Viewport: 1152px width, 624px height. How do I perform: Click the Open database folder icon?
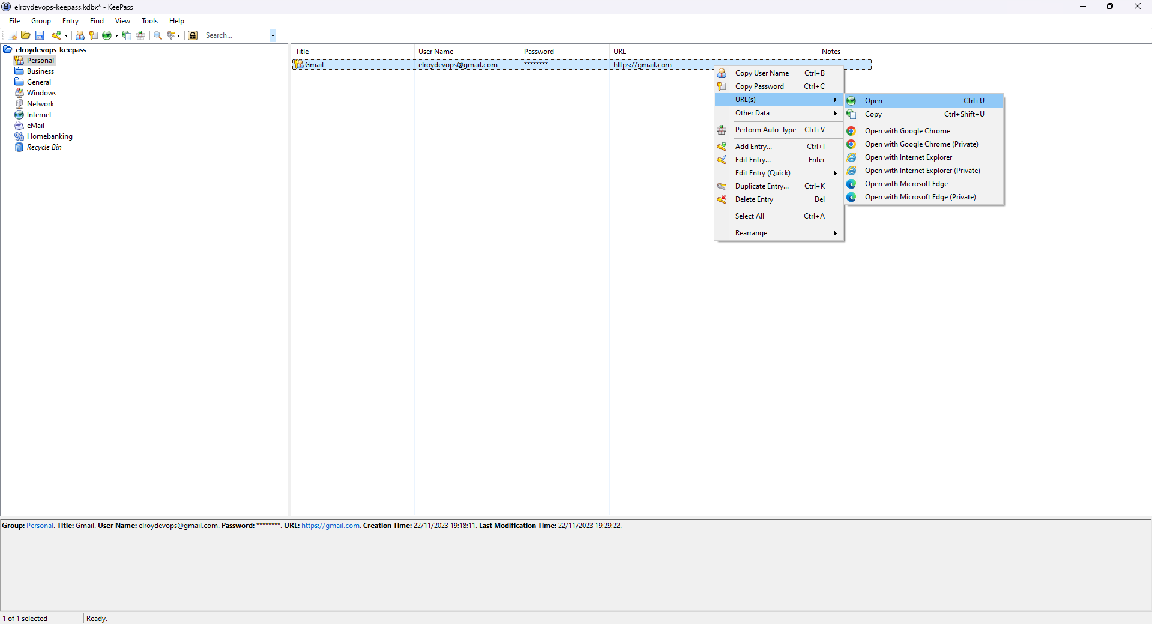[26, 35]
